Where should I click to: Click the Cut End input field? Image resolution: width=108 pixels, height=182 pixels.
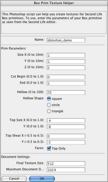pos(66,83)
